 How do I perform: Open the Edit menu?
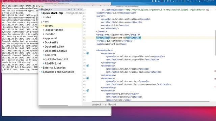[18, 1]
